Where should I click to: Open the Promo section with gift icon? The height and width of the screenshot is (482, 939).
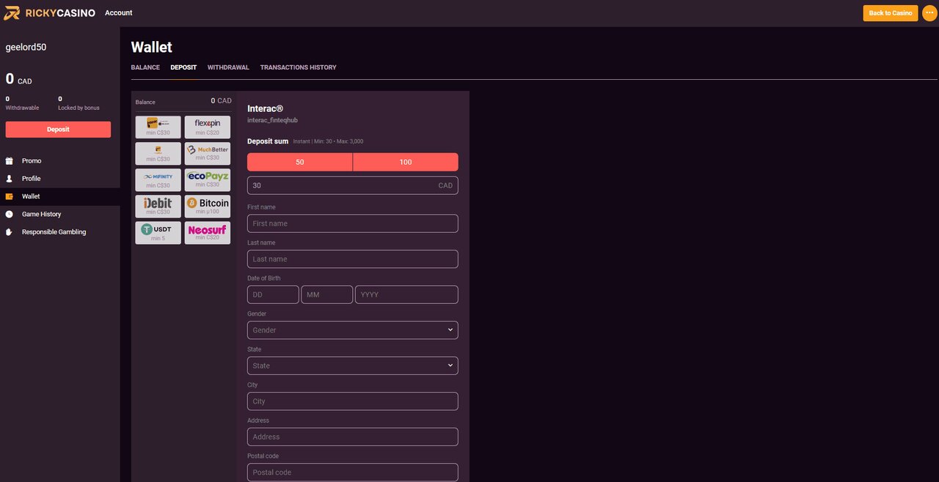click(x=31, y=160)
